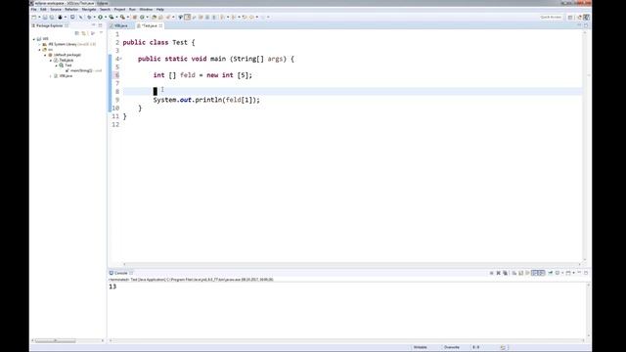Minimize the Console panel
The image size is (626, 352).
point(579,273)
